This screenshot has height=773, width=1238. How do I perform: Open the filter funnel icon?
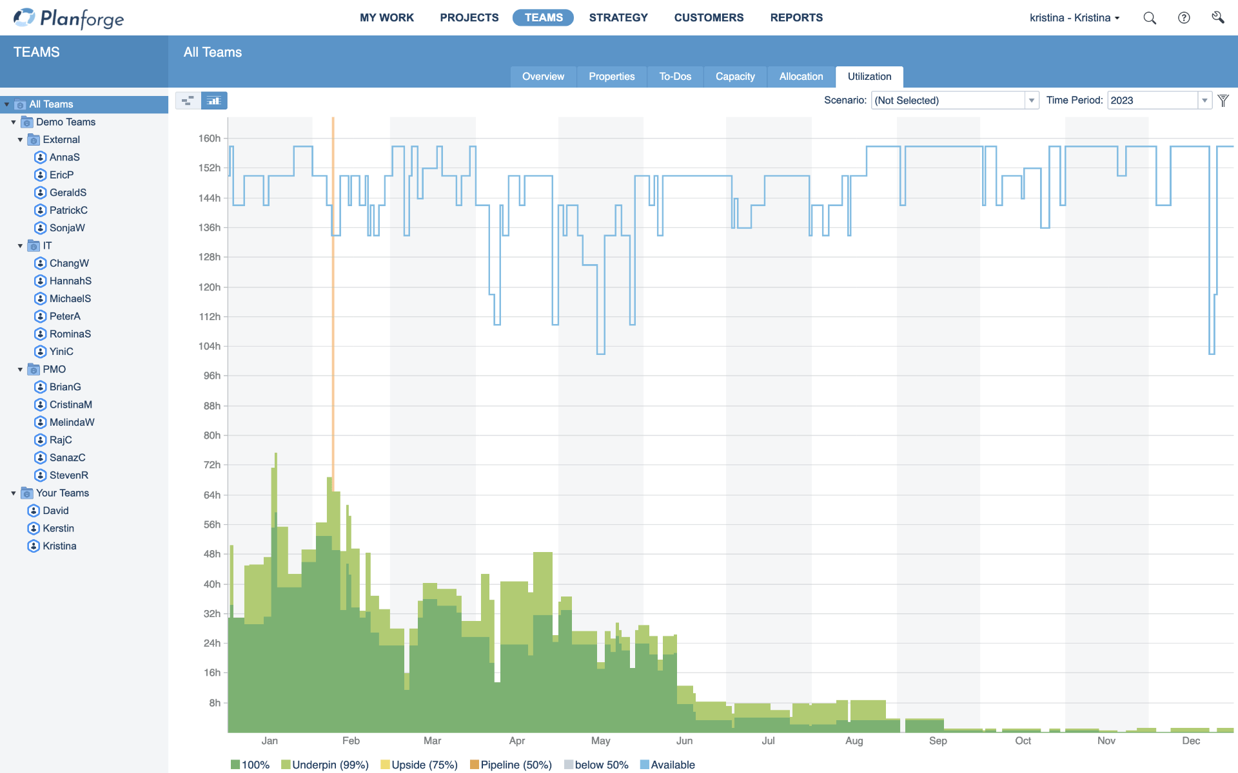(x=1223, y=100)
